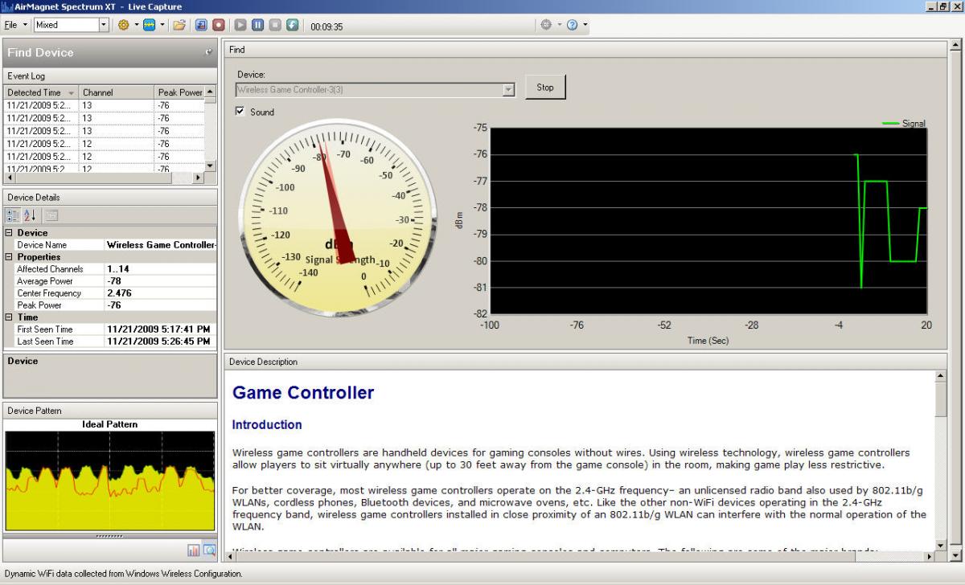Click the red record capture button

tap(219, 25)
